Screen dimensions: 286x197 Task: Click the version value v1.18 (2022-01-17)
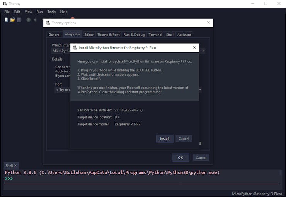point(128,110)
